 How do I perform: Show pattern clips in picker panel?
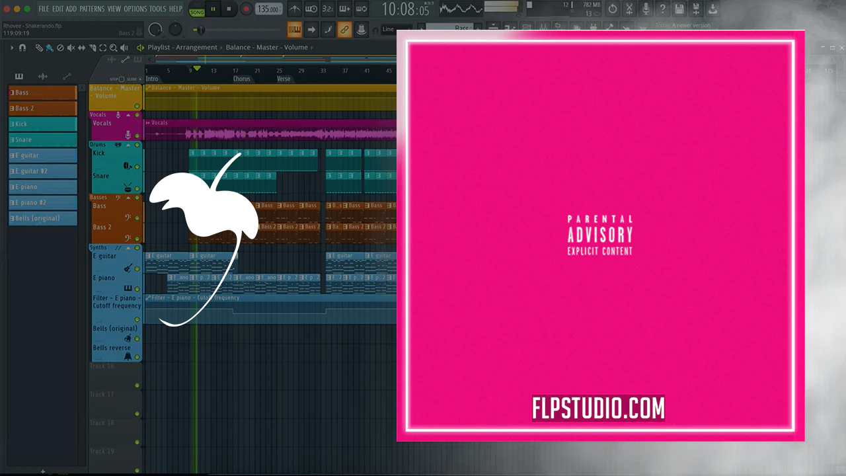(x=19, y=77)
